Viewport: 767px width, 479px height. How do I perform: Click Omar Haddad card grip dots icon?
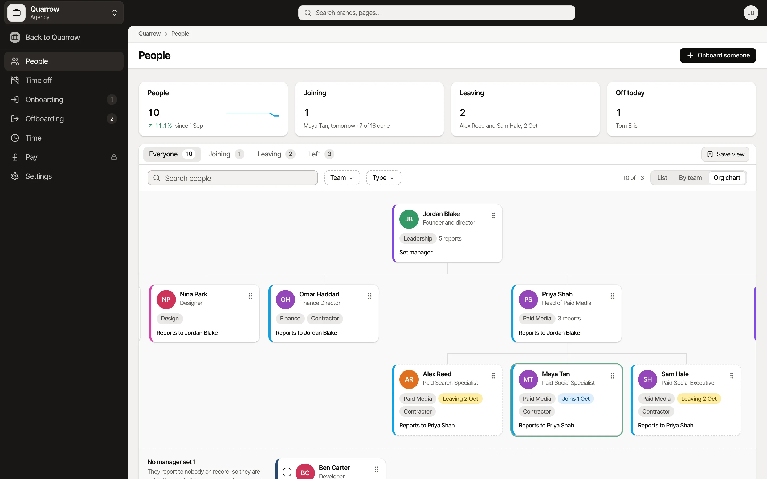pos(370,296)
